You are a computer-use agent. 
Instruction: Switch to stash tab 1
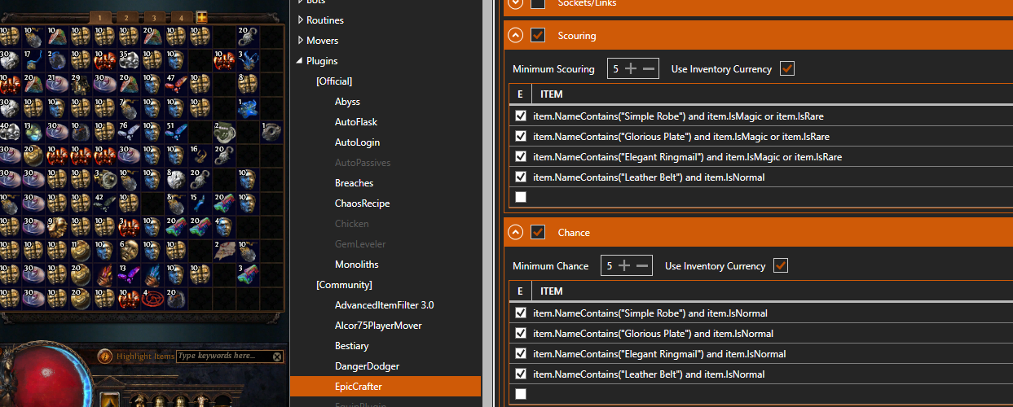click(x=100, y=17)
